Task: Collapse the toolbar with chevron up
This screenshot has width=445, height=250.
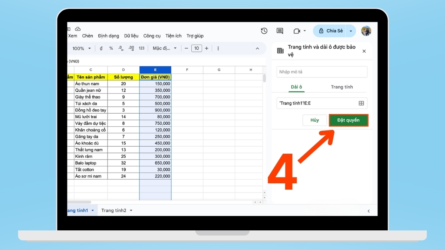Action: (258, 49)
